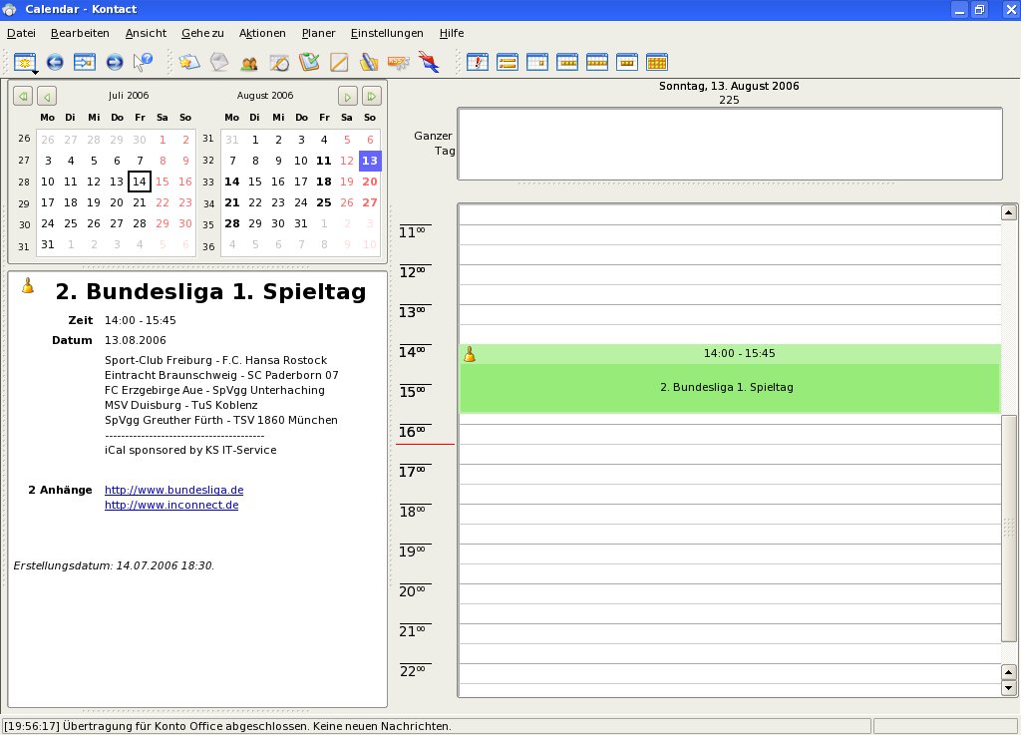Screen dimensions: 1021x735
Task: Open the Journal pencil-page icon
Action: [x=339, y=63]
